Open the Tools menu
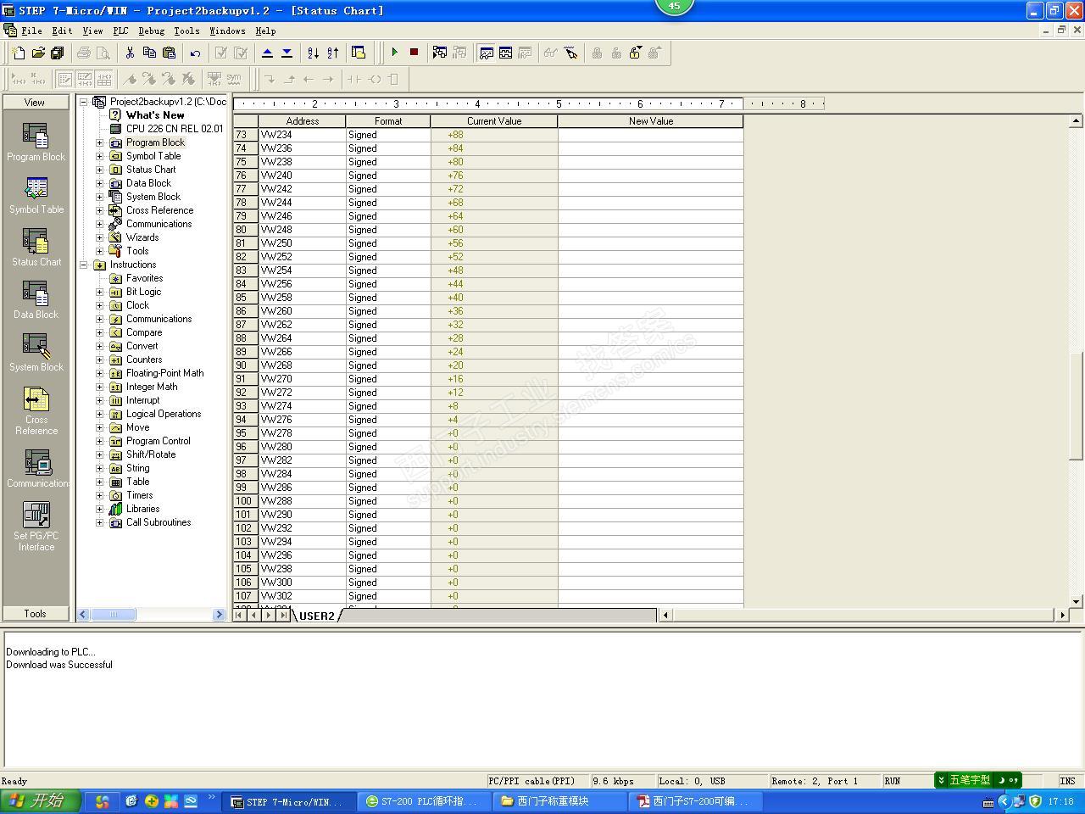 coord(186,31)
